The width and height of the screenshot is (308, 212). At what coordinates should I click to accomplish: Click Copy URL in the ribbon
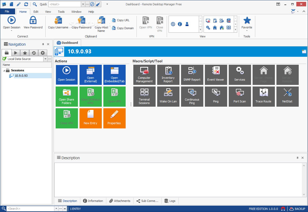click(121, 20)
